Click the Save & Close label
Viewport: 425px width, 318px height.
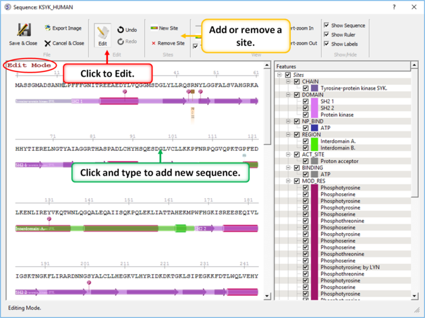(24, 43)
